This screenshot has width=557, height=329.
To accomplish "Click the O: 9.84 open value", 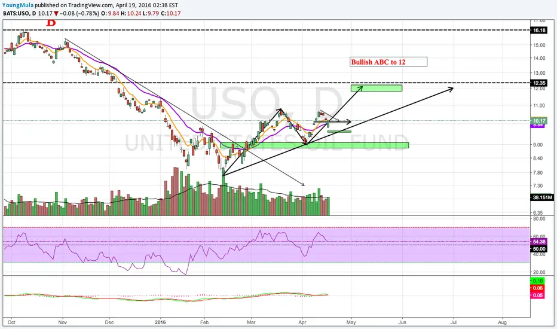I will point(110,14).
